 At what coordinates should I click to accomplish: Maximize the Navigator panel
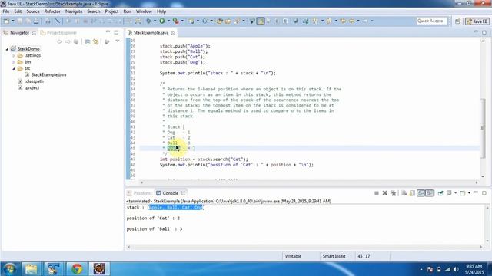pos(116,32)
